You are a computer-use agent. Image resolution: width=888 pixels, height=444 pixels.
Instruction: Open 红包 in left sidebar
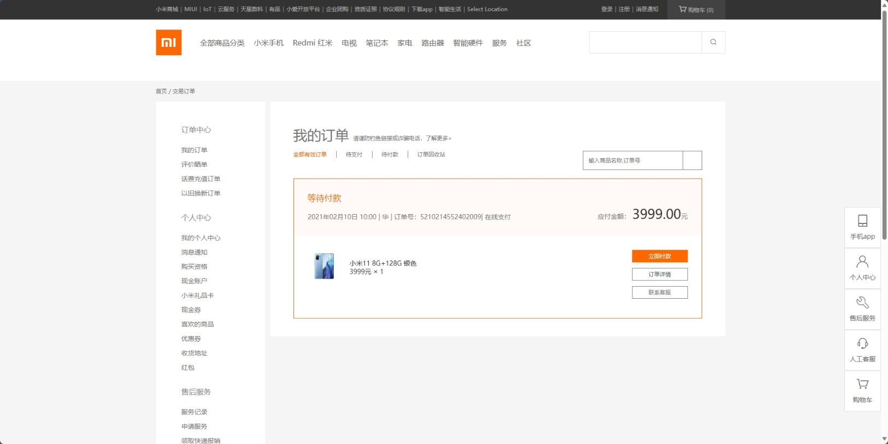point(188,368)
